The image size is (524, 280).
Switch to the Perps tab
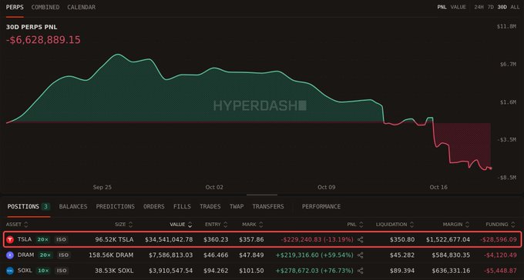(x=15, y=7)
